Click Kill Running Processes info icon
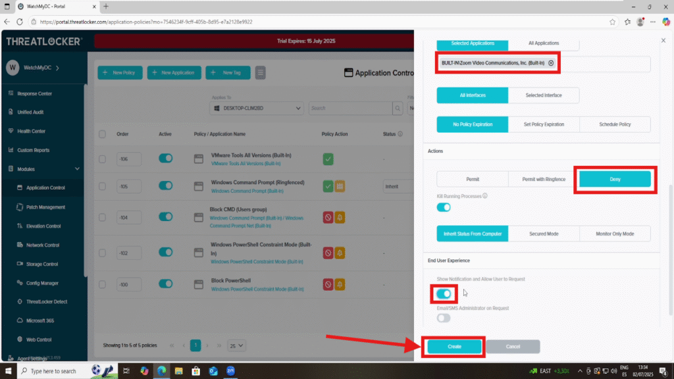Image resolution: width=674 pixels, height=379 pixels. tap(485, 196)
